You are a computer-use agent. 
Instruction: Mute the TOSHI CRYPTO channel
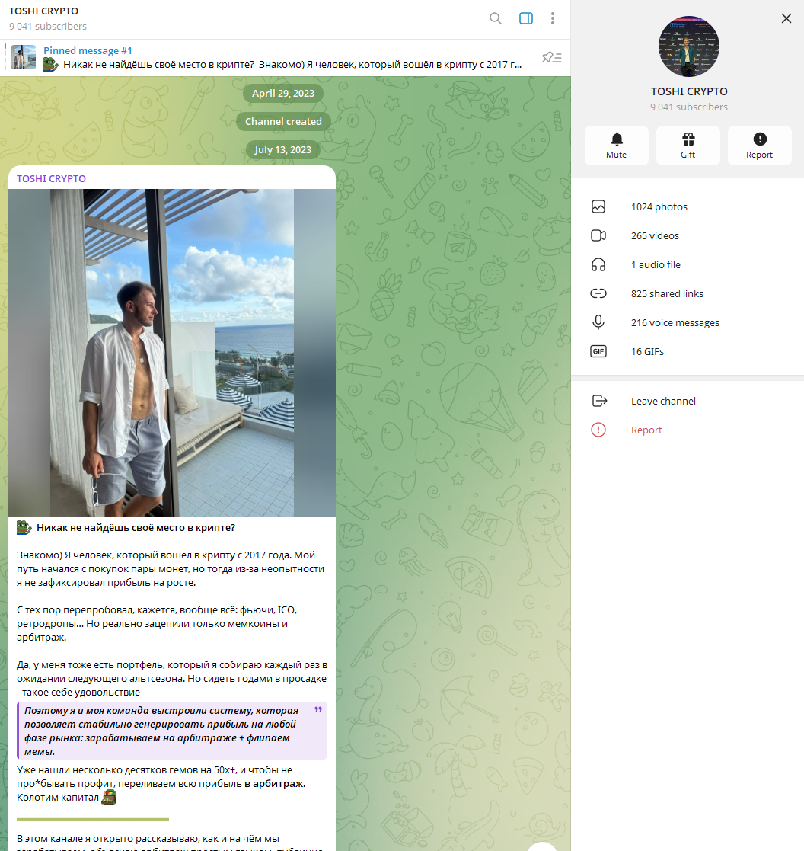[616, 145]
